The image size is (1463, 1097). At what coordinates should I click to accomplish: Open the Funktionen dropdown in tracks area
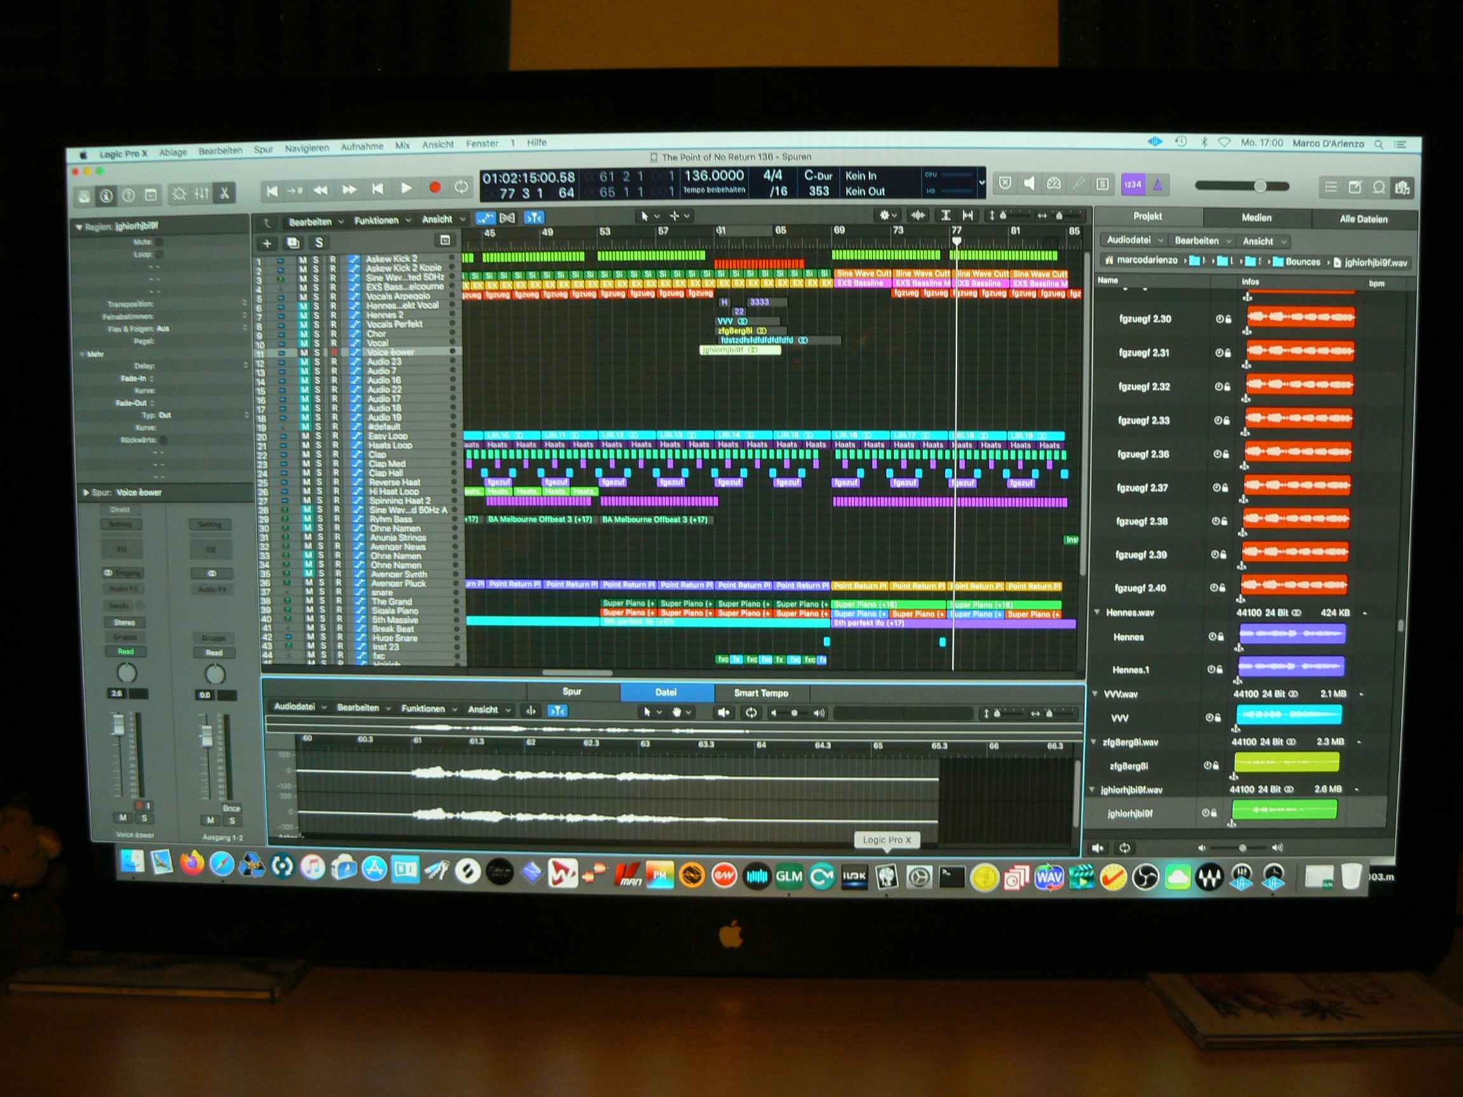click(x=382, y=220)
